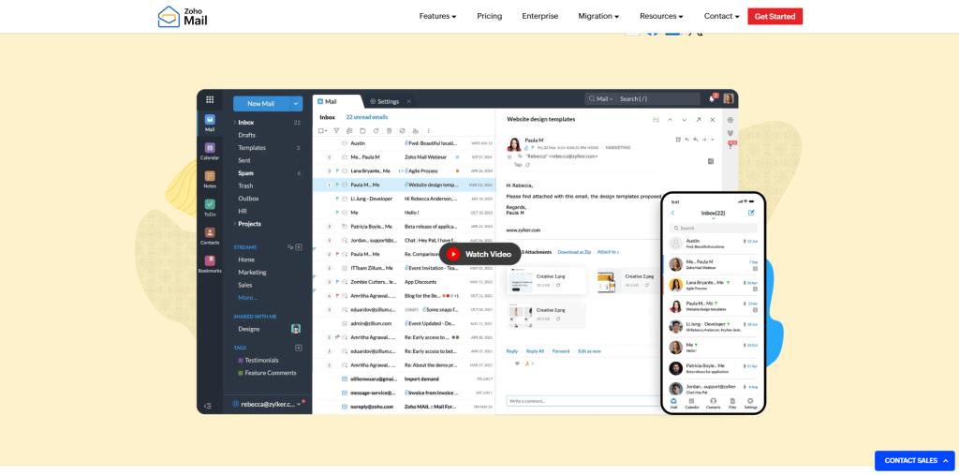Open the notification bell with red badge
The height and width of the screenshot is (475, 959).
[x=713, y=98]
